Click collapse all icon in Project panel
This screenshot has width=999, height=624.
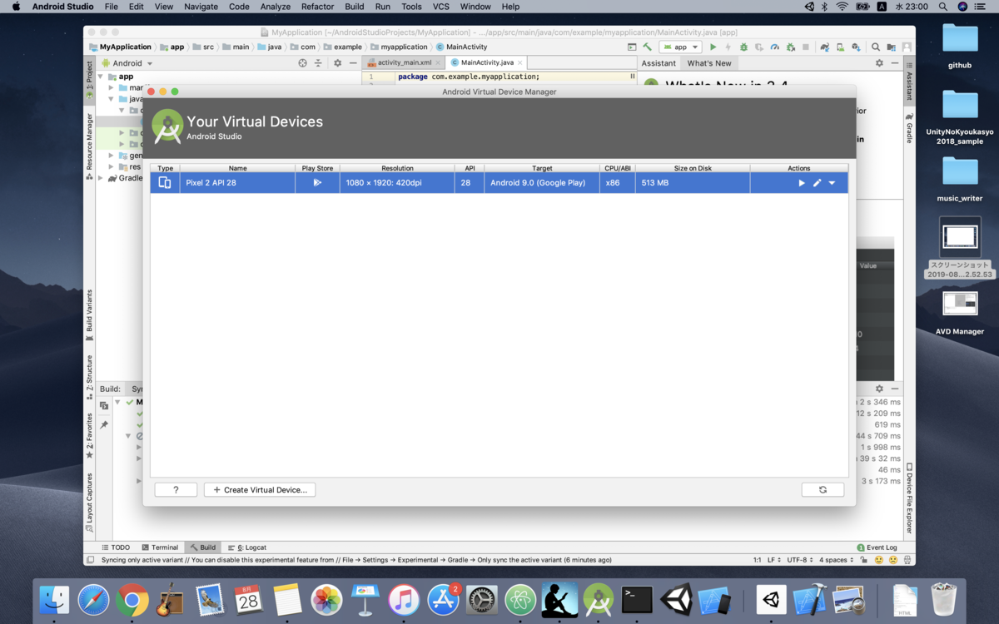(x=318, y=63)
